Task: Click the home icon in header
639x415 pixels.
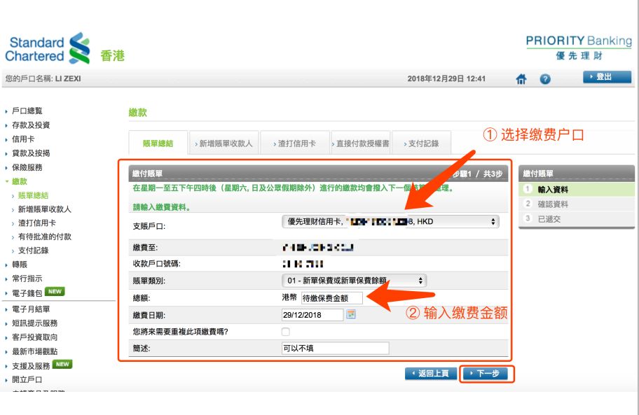Action: tap(521, 79)
